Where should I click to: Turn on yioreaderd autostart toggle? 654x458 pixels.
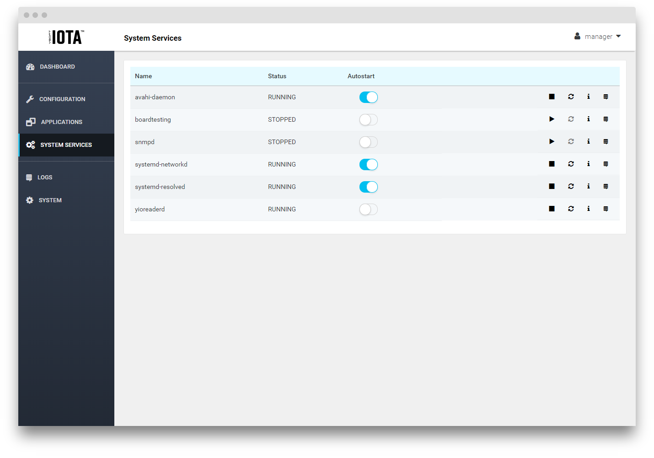(x=368, y=209)
